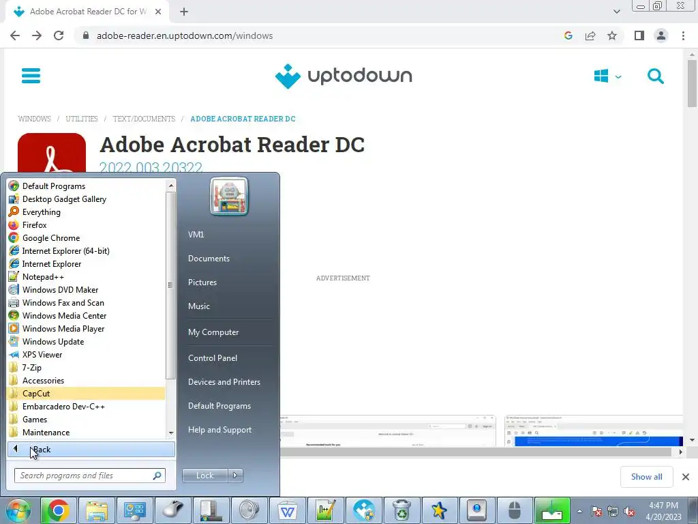Viewport: 698px width, 524px height.
Task: Click version 2022.003.20322 link
Action: tap(151, 167)
